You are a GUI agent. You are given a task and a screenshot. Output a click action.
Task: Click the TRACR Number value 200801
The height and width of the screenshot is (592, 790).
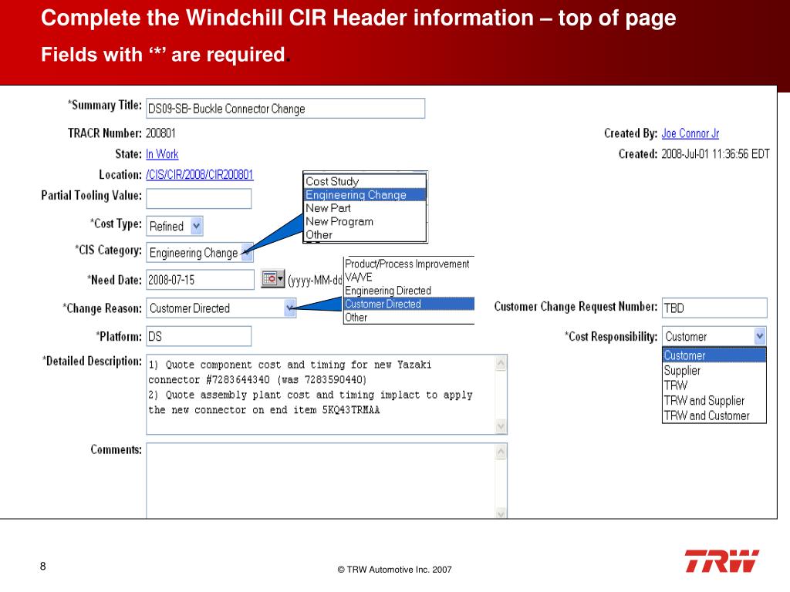tap(160, 133)
